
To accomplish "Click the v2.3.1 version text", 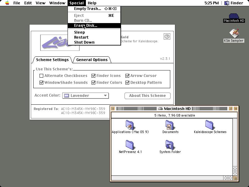I will 165,59.
